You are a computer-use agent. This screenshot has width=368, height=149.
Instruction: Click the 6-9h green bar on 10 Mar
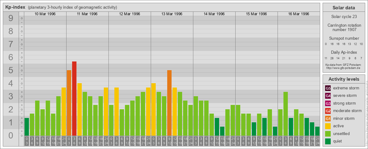coord(37,118)
